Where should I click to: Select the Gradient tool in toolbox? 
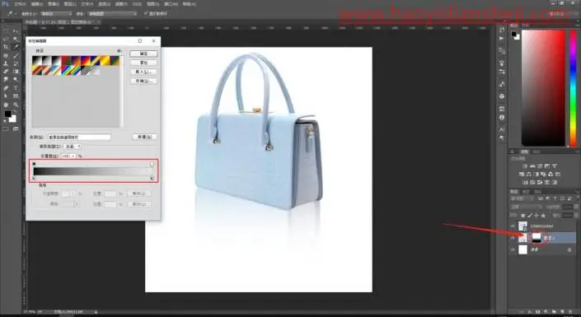pos(16,71)
